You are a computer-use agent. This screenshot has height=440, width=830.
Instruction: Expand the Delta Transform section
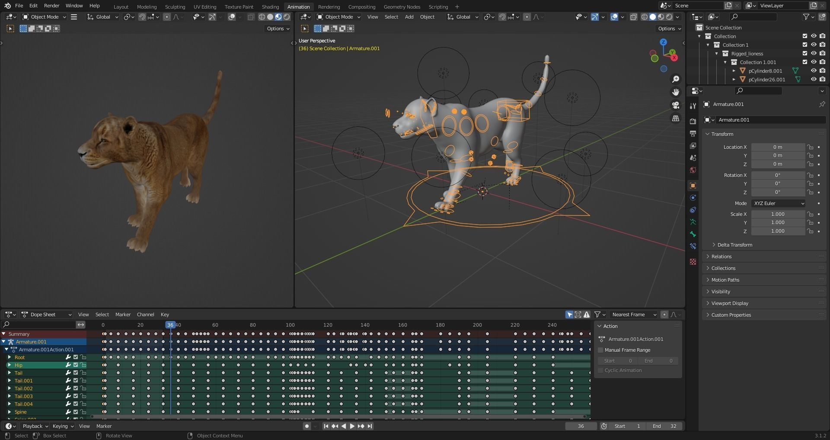click(734, 245)
